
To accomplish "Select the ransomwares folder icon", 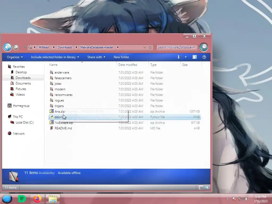I will pyautogui.click(x=51, y=95).
